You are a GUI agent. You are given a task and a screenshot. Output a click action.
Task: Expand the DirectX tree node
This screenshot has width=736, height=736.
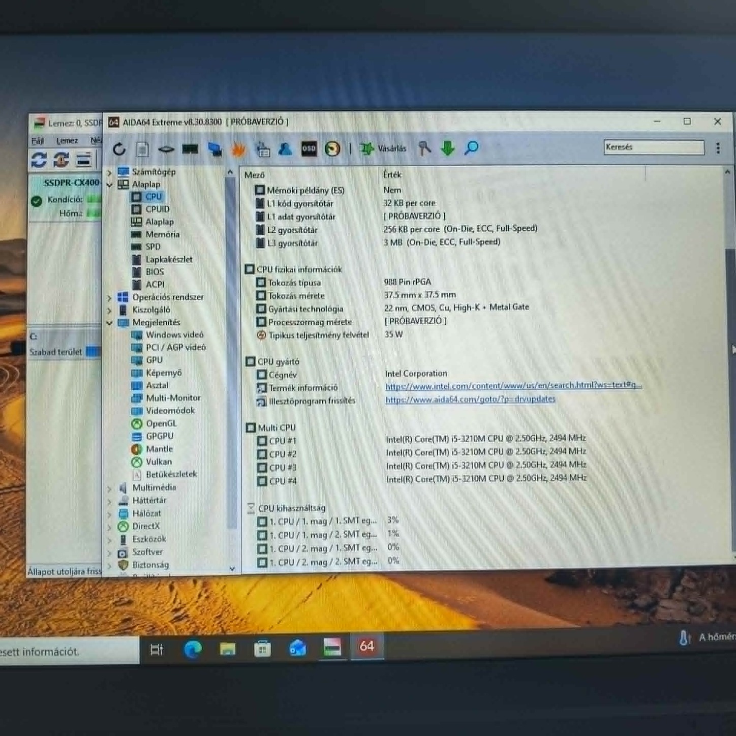pyautogui.click(x=109, y=527)
